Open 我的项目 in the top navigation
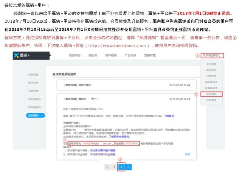This screenshot has height=172, width=242. (x=75, y=55)
